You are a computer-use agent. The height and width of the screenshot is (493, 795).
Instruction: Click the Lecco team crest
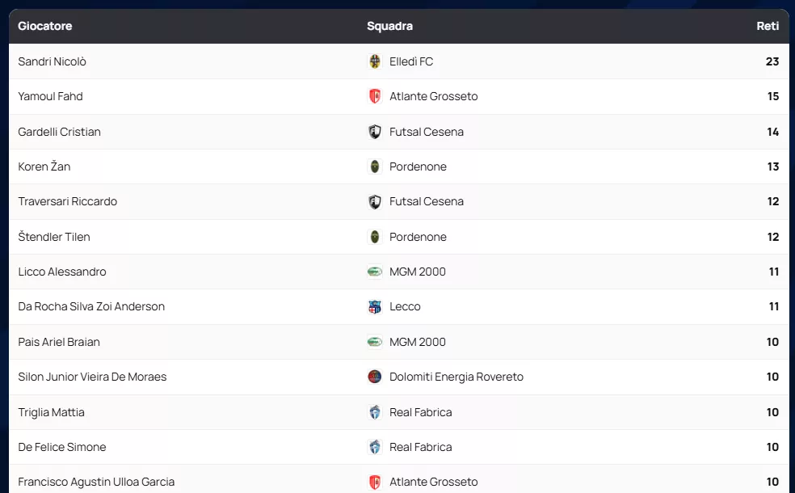click(375, 307)
